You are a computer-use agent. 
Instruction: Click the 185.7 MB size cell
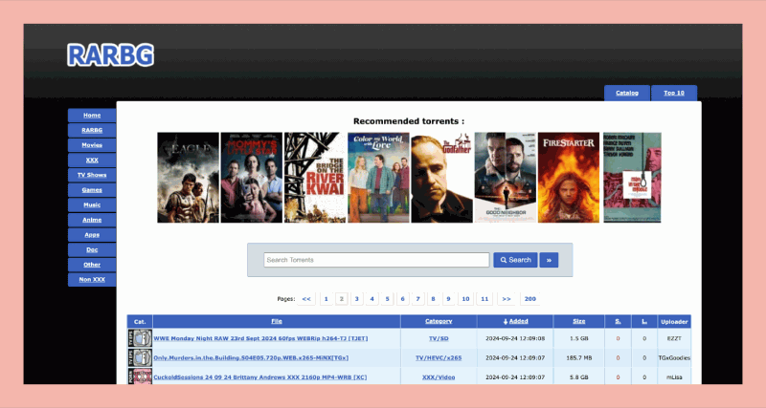(579, 357)
